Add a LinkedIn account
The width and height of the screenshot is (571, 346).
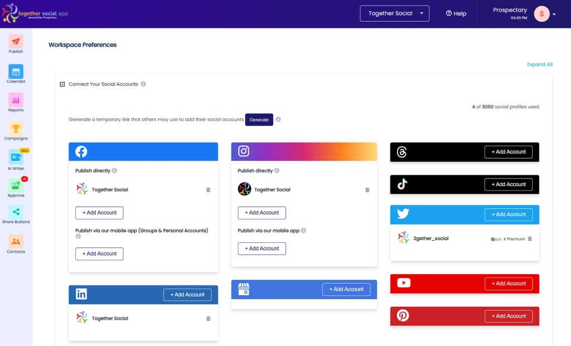(187, 295)
